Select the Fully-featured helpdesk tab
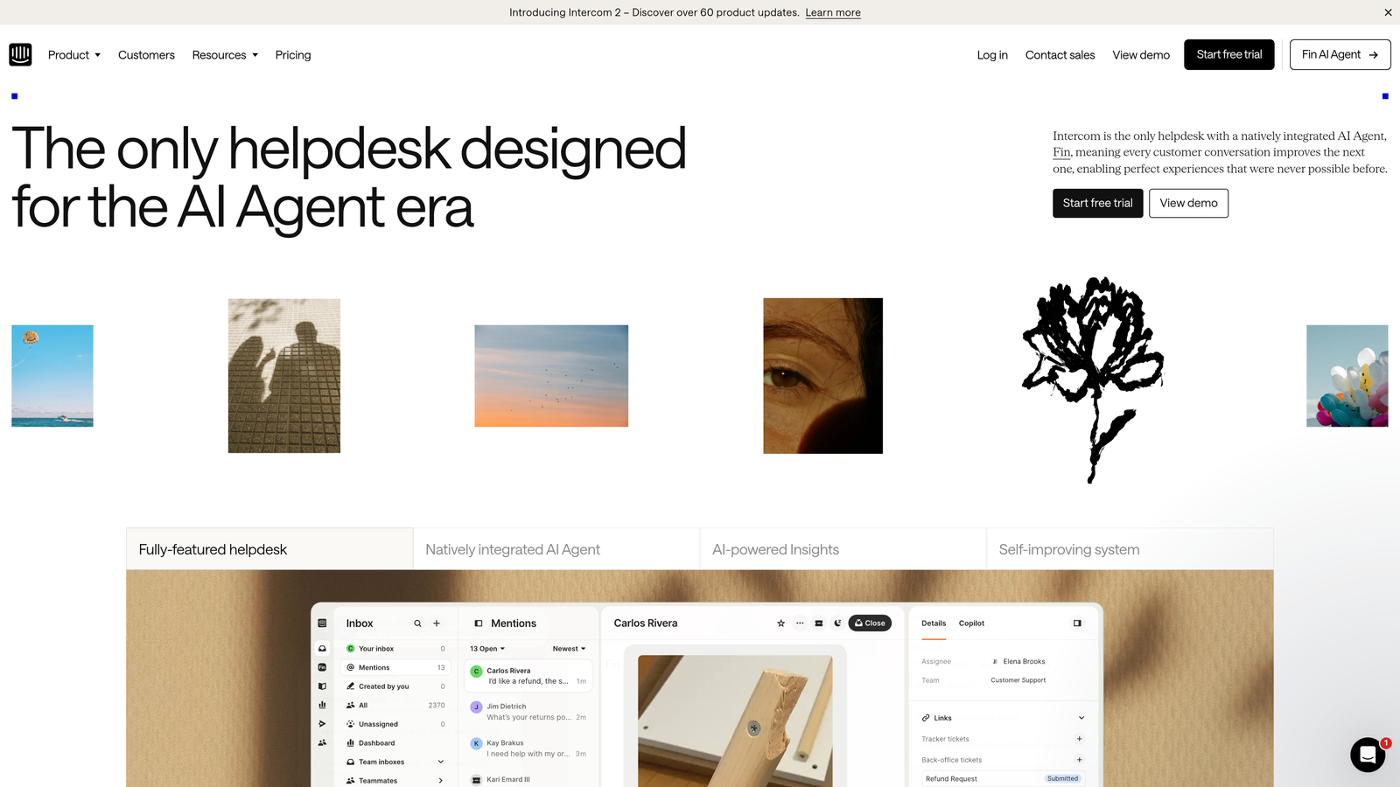Viewport: 1400px width, 787px height. pos(269,549)
